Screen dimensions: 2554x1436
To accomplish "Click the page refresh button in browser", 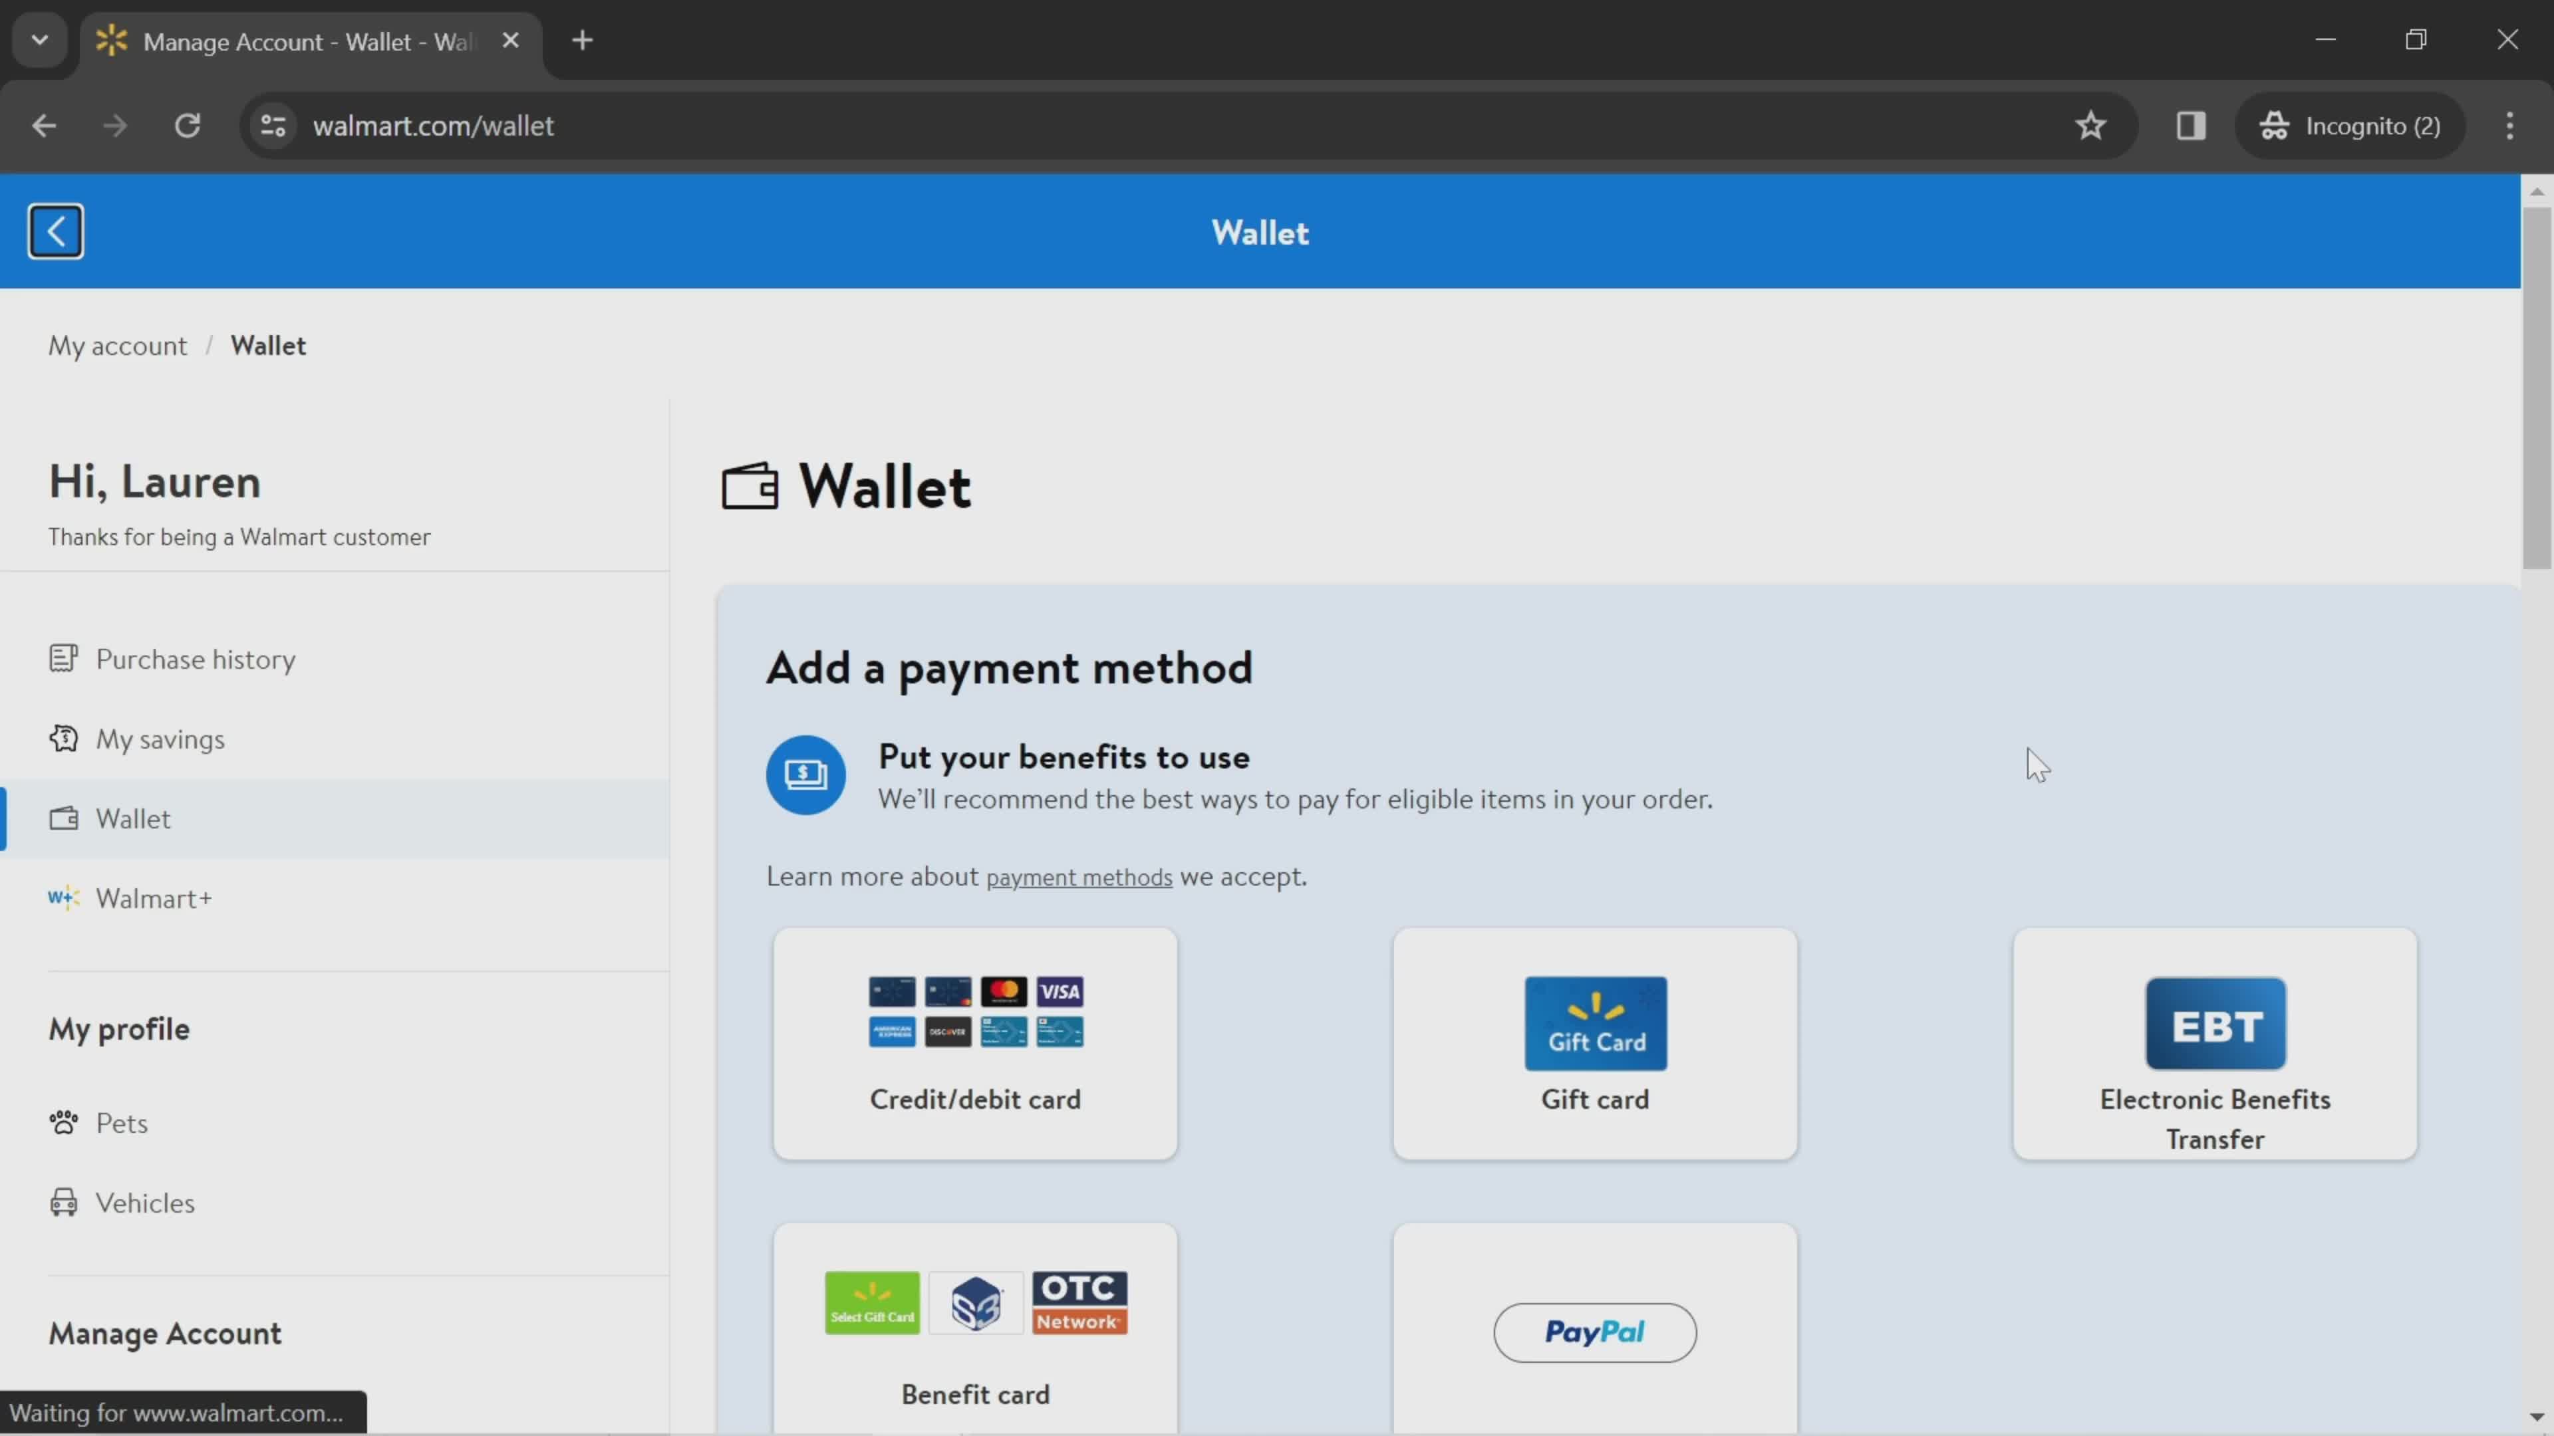I will (188, 124).
